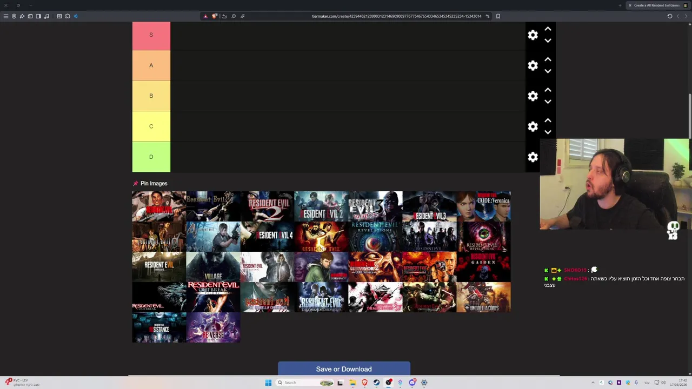This screenshot has width=692, height=389.
Task: Click the green D tier label
Action: (151, 157)
